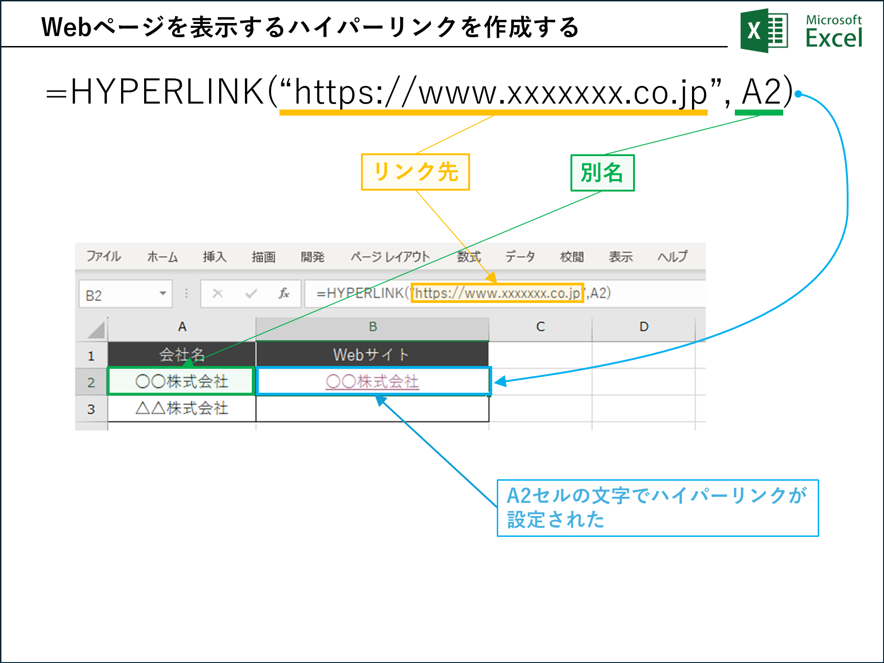Switch to the ホーム tab
The height and width of the screenshot is (663, 884).
pyautogui.click(x=163, y=256)
